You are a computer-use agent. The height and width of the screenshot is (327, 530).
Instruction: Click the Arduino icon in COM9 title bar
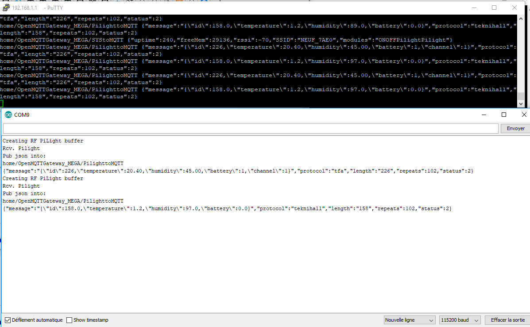point(8,115)
